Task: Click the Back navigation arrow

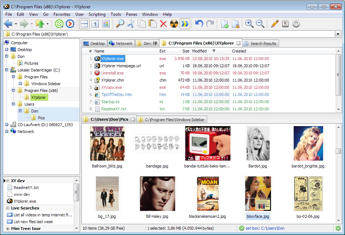Action: click(x=8, y=24)
